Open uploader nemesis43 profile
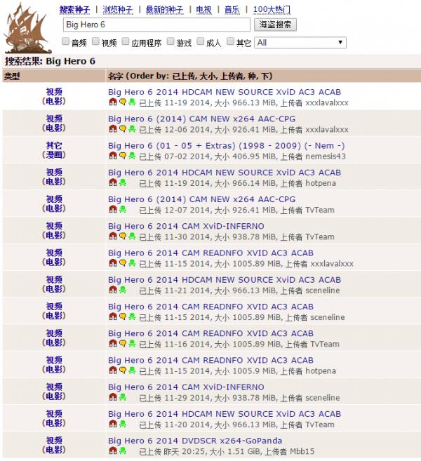421x461 pixels. click(x=326, y=156)
